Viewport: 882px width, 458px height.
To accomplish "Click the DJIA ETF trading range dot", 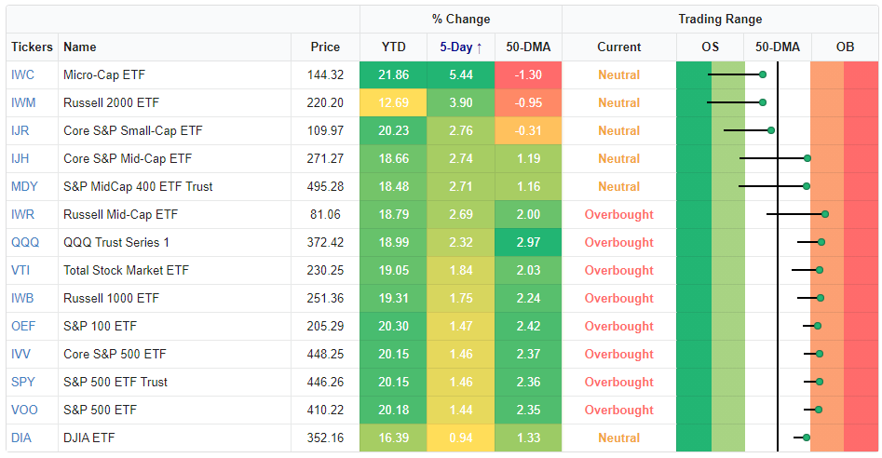I will point(807,438).
